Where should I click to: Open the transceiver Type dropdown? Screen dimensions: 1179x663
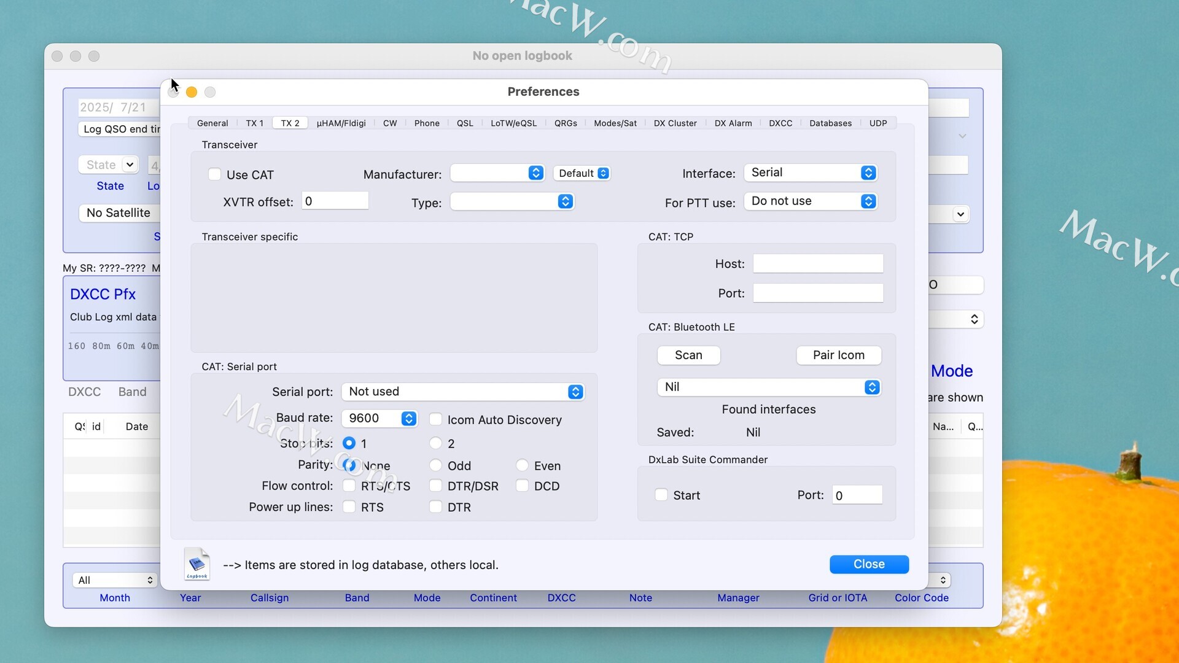[512, 201]
